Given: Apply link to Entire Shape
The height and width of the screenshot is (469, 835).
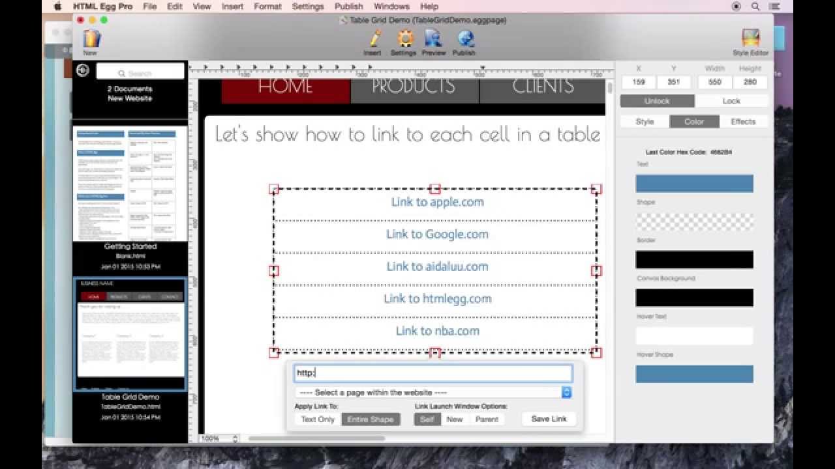Looking at the screenshot, I should pos(370,419).
